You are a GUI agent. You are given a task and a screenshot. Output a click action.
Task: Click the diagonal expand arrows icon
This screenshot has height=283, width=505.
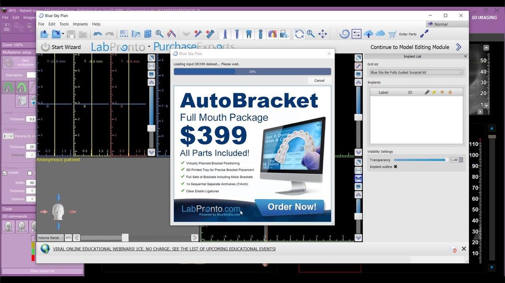click(x=424, y=34)
